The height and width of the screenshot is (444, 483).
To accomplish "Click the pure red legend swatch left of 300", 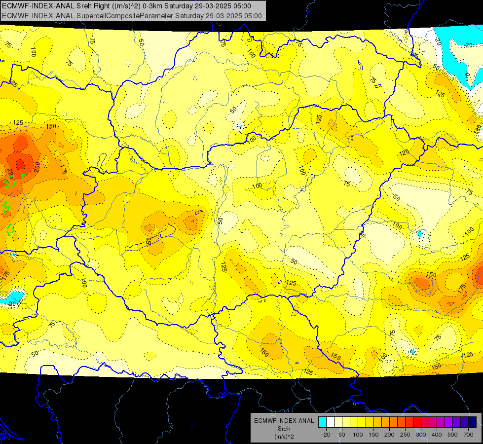I will (417, 422).
